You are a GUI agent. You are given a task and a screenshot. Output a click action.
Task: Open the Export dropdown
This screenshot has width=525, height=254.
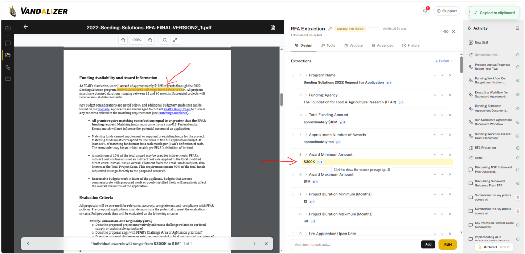443,61
